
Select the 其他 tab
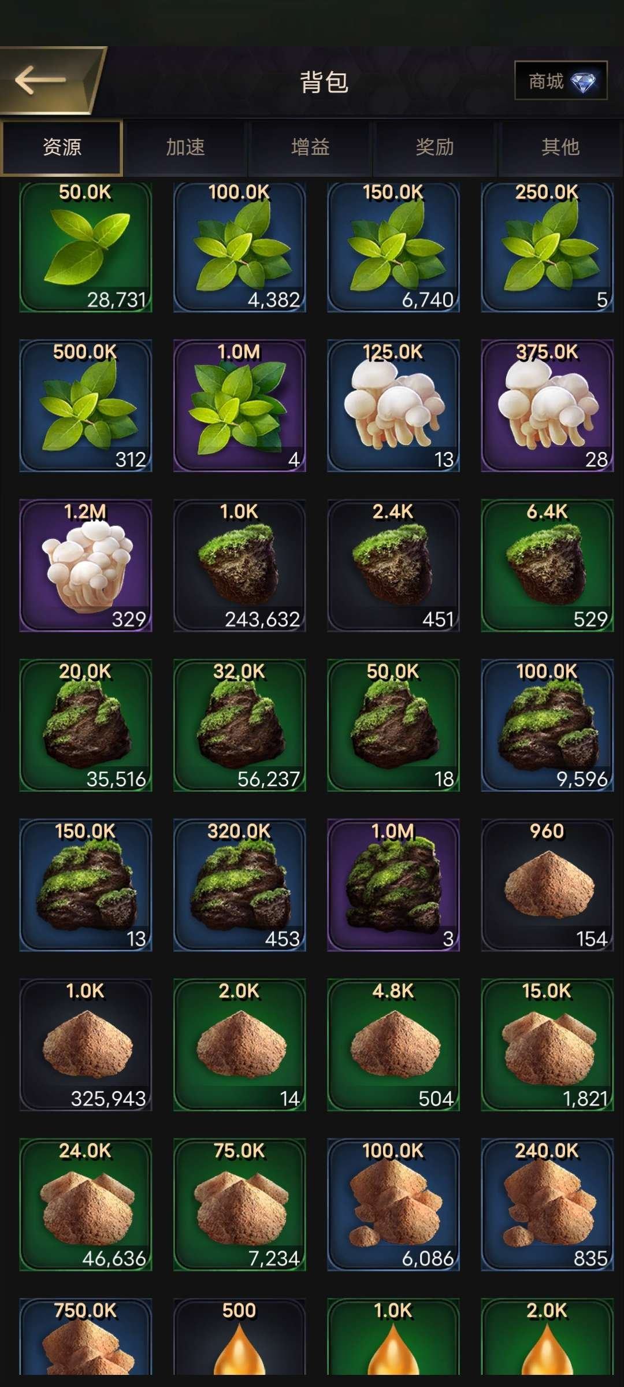coord(560,147)
